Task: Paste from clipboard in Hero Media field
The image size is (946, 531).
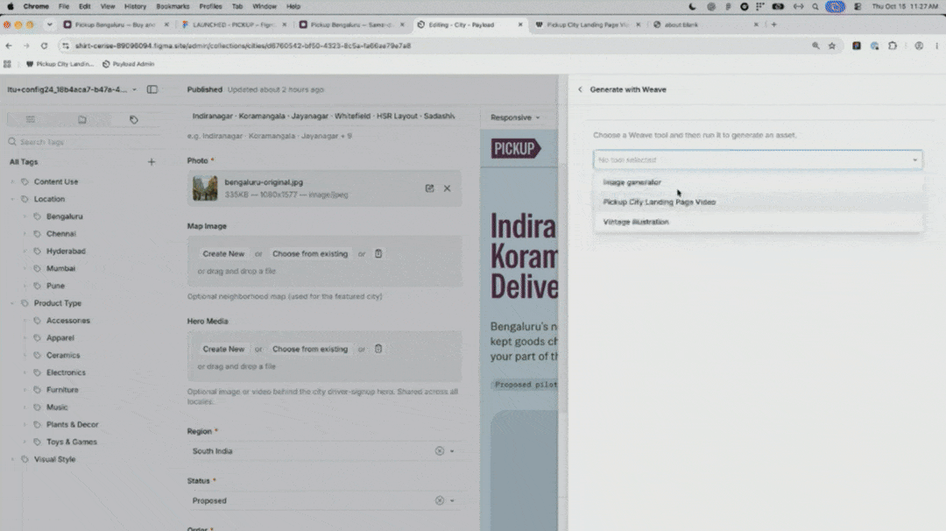Action: (x=378, y=349)
